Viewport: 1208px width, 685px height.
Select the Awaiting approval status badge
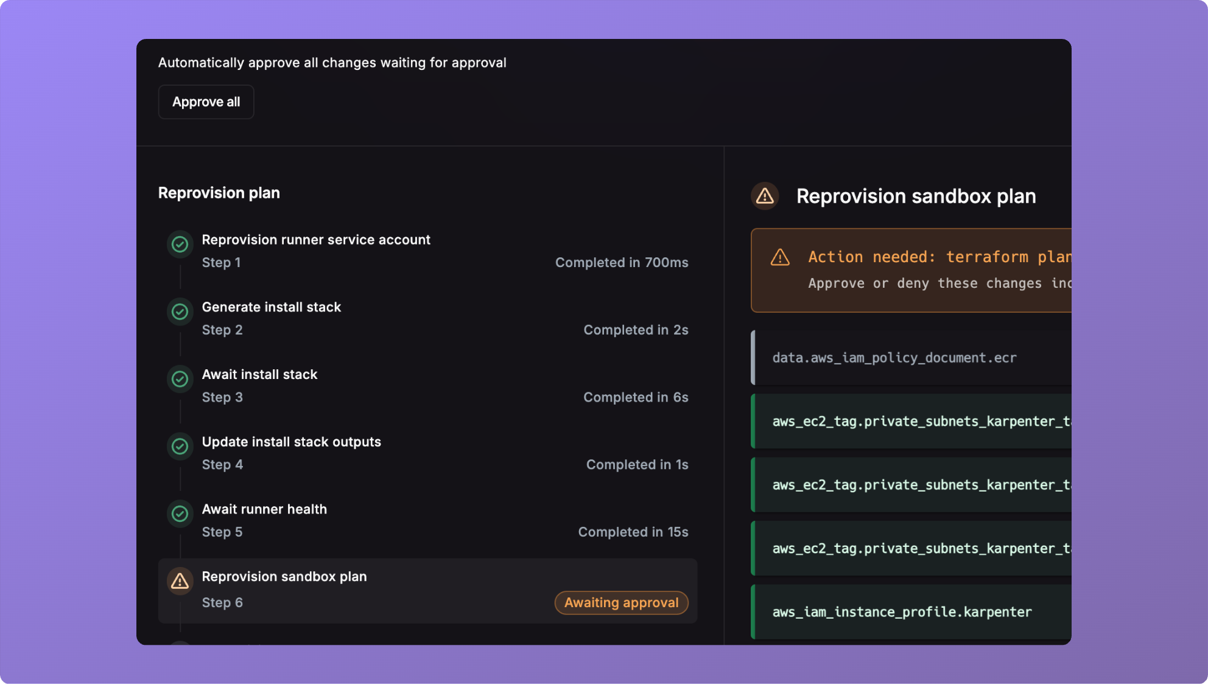[x=621, y=603]
